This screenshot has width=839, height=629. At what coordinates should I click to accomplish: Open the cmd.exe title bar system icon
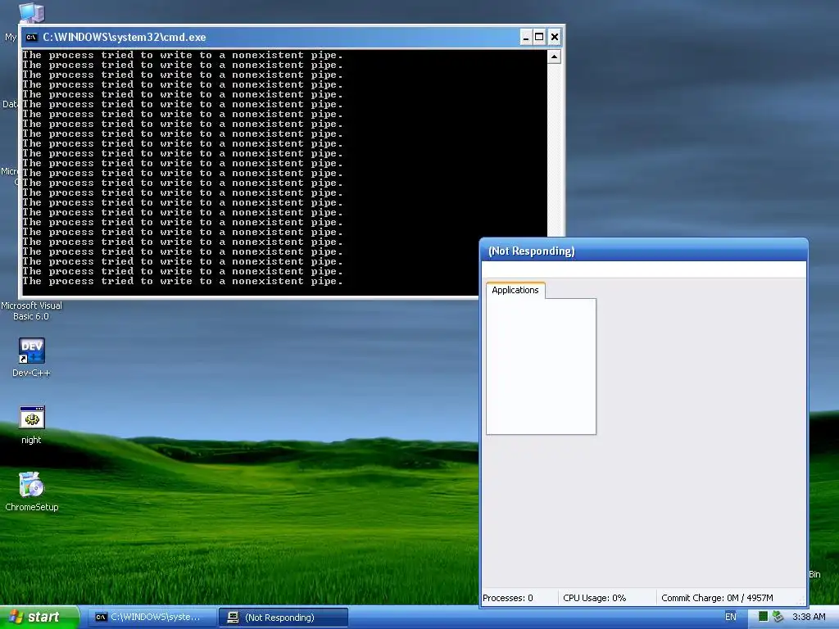32,37
